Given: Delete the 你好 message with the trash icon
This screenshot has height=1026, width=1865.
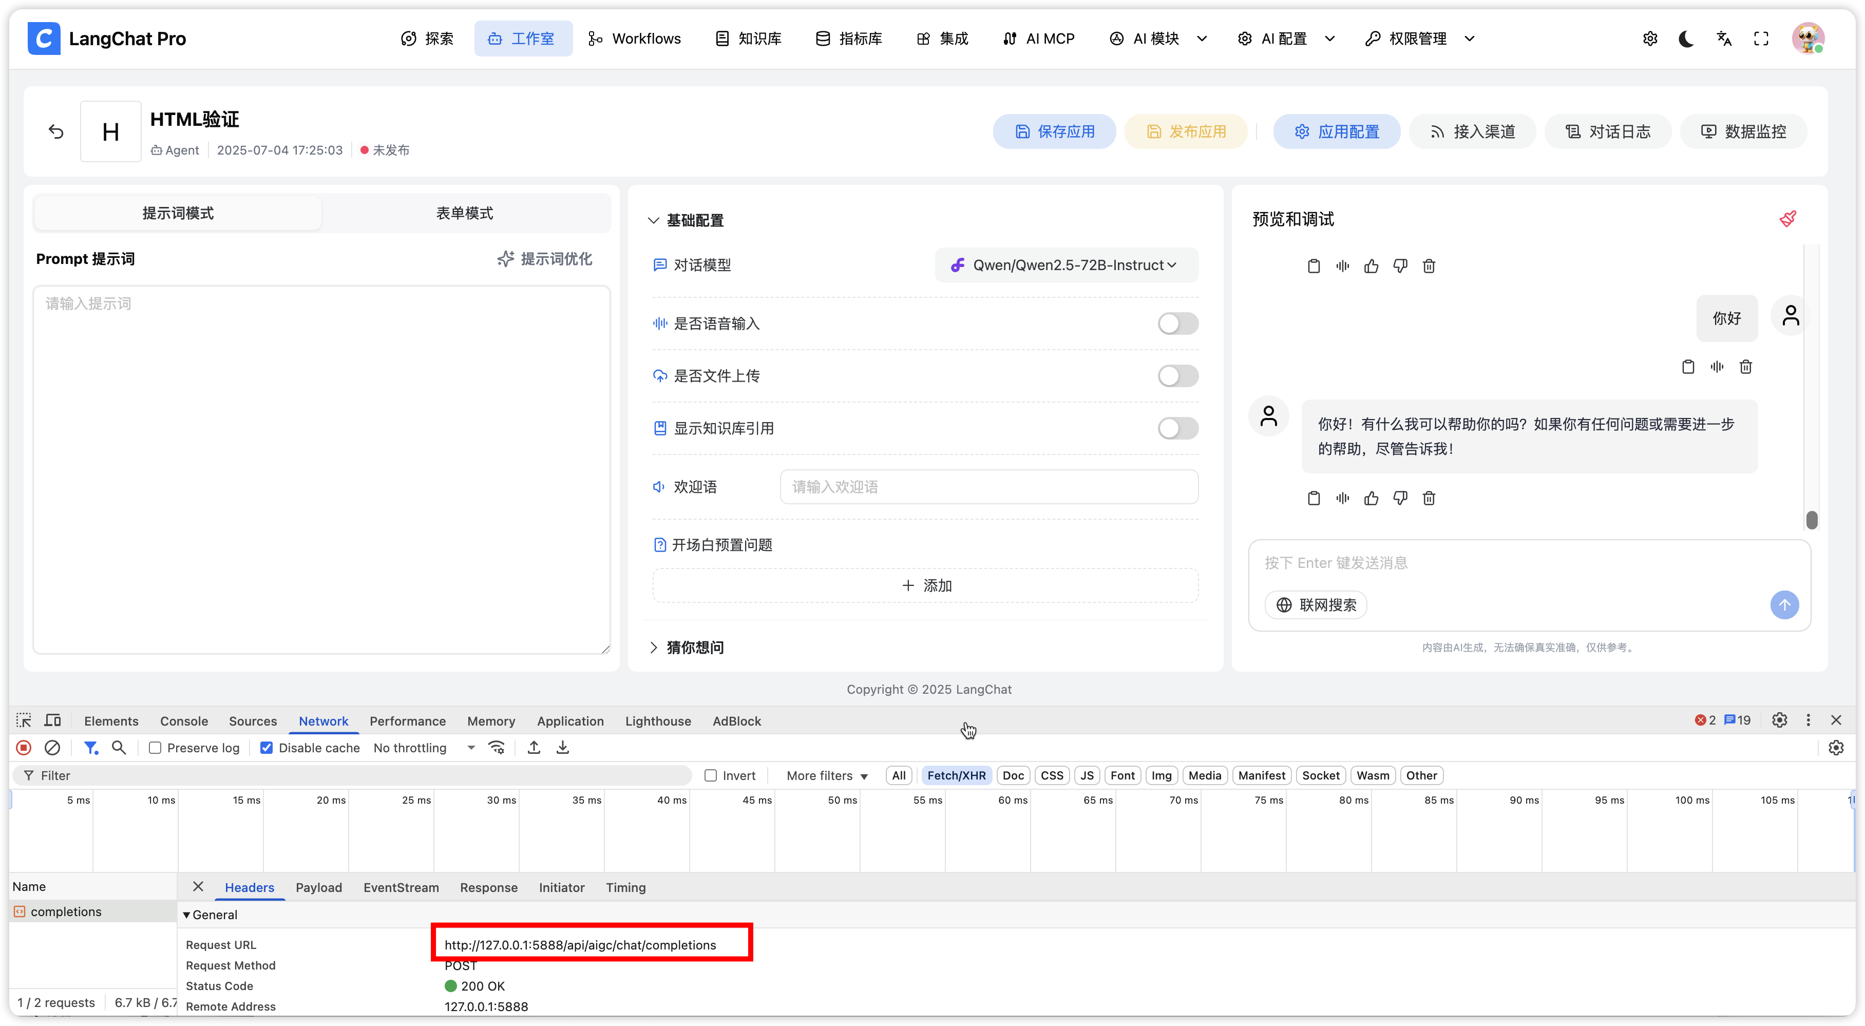Looking at the screenshot, I should [x=1745, y=366].
